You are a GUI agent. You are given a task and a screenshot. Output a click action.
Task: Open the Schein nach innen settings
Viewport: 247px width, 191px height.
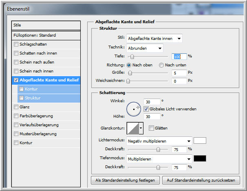[x=36, y=71]
